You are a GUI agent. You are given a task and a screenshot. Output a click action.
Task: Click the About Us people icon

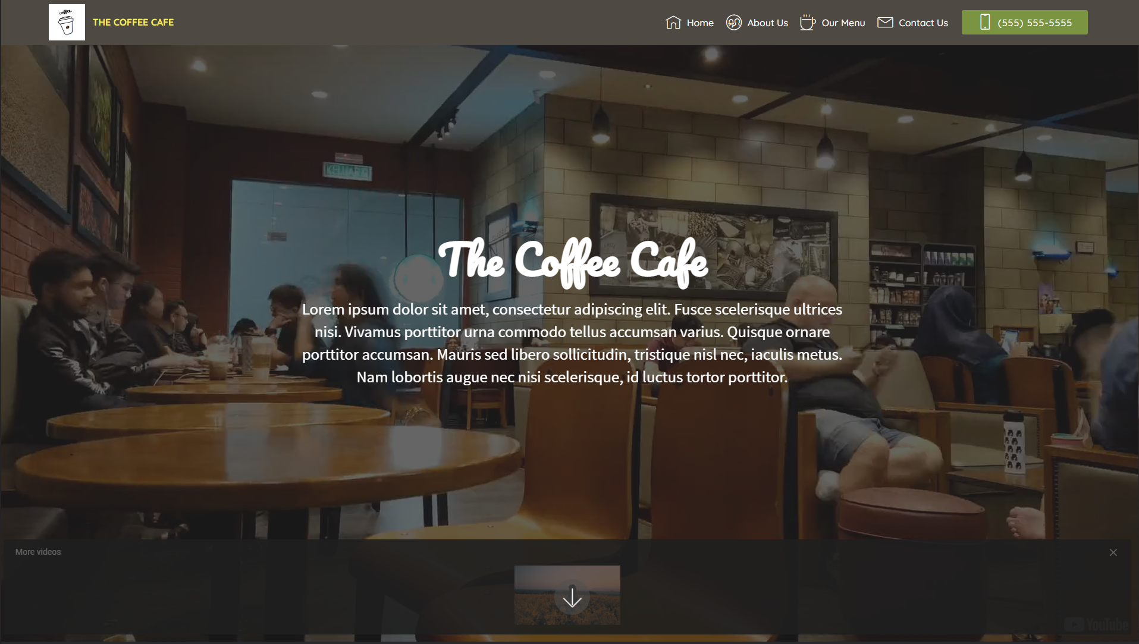click(x=733, y=23)
